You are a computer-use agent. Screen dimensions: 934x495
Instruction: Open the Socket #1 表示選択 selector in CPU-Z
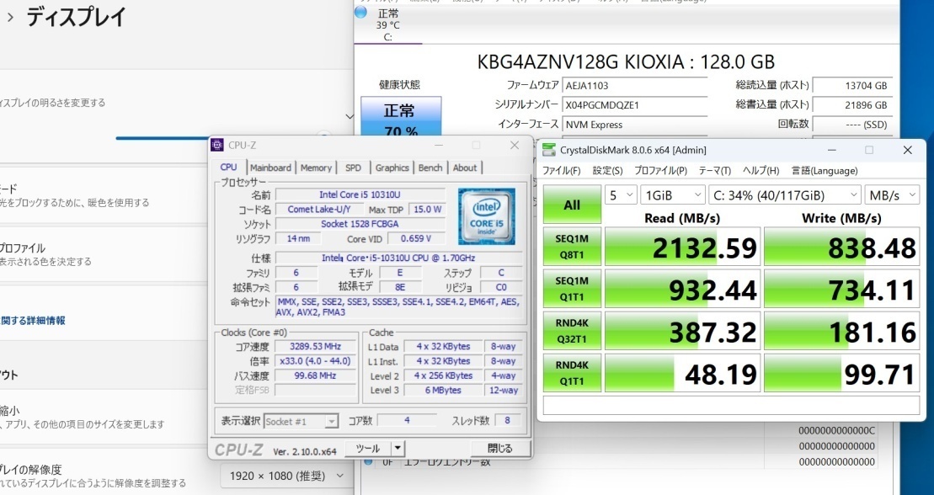[302, 421]
